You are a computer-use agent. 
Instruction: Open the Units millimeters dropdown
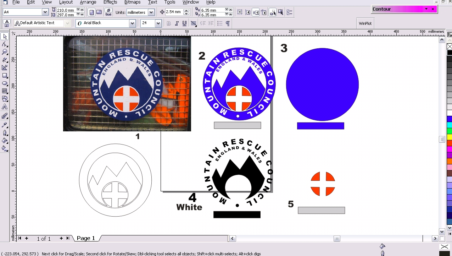click(151, 12)
